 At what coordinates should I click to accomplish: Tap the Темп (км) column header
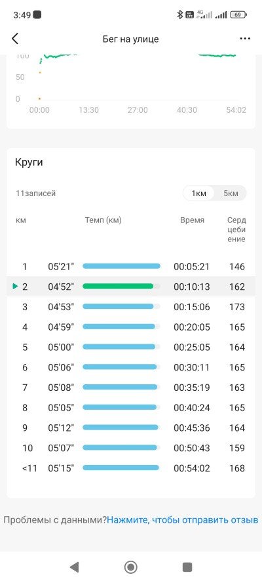coord(103,220)
